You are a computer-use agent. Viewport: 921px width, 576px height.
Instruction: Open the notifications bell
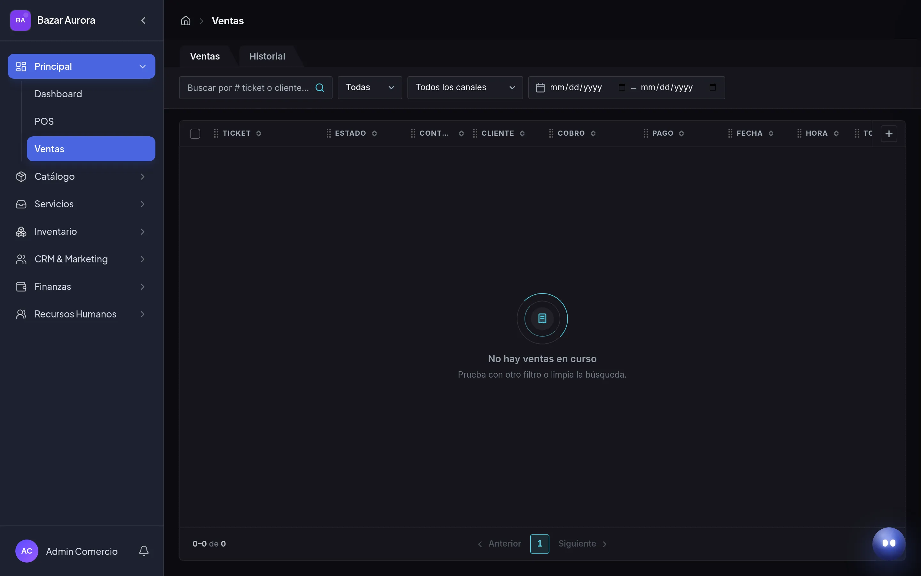pyautogui.click(x=144, y=551)
